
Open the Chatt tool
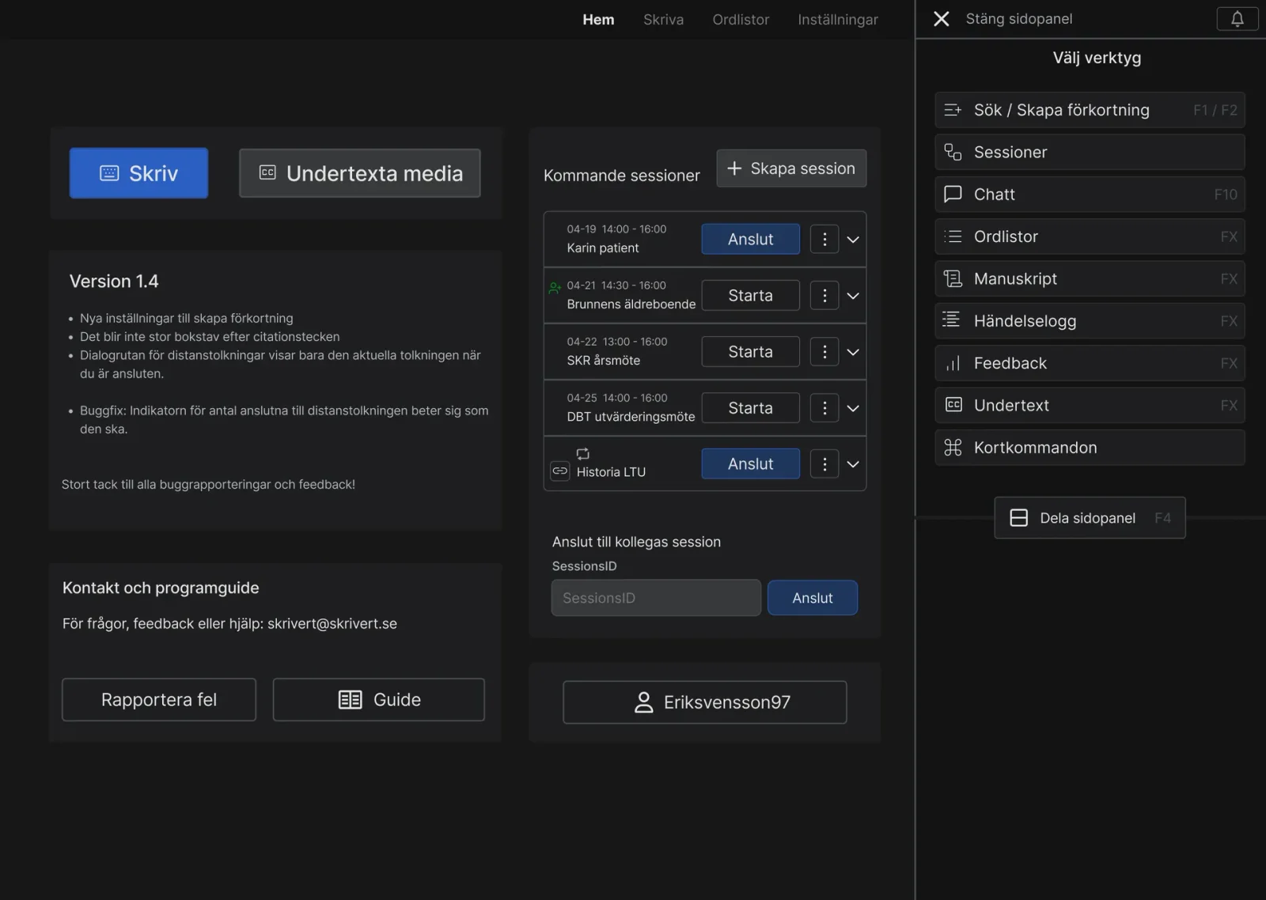[x=1089, y=195]
